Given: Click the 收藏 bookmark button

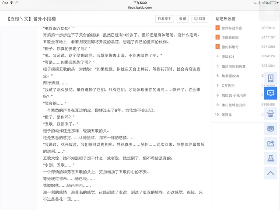Looking at the screenshot, I should [182, 19].
